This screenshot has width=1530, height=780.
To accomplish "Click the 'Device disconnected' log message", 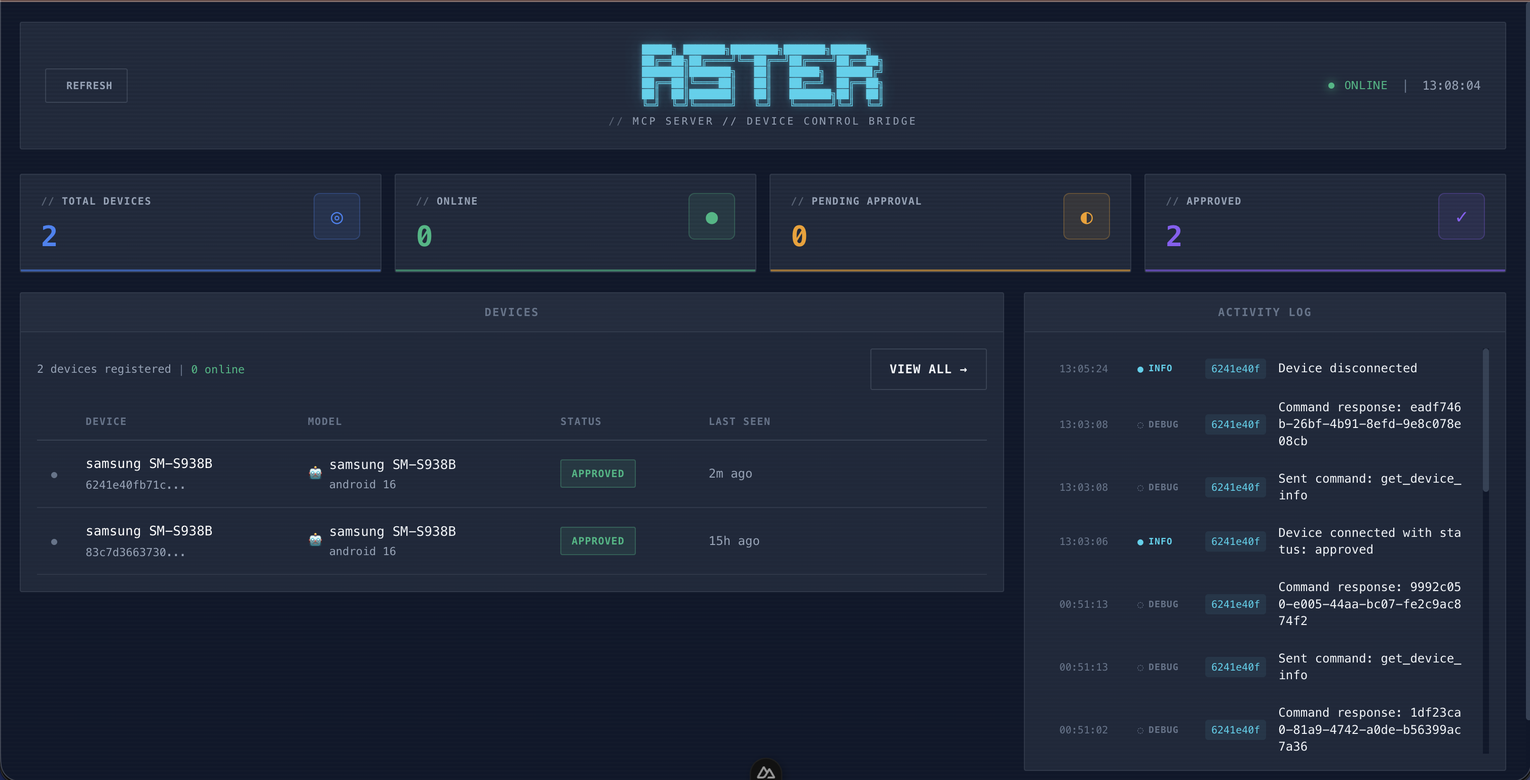I will coord(1347,369).
